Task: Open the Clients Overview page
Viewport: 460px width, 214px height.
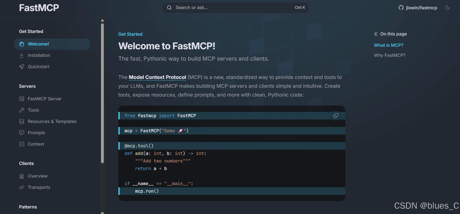Action: click(38, 176)
